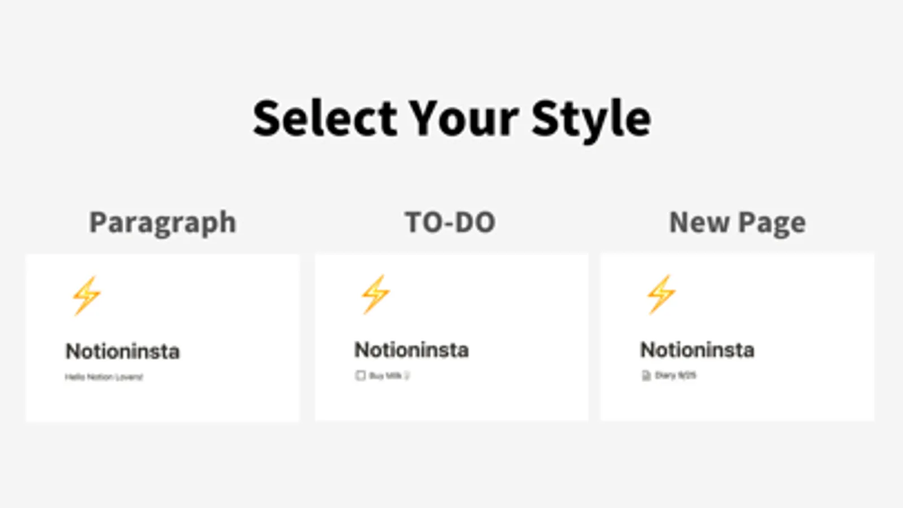
Task: Select the Paragraph style heading
Action: coord(163,222)
